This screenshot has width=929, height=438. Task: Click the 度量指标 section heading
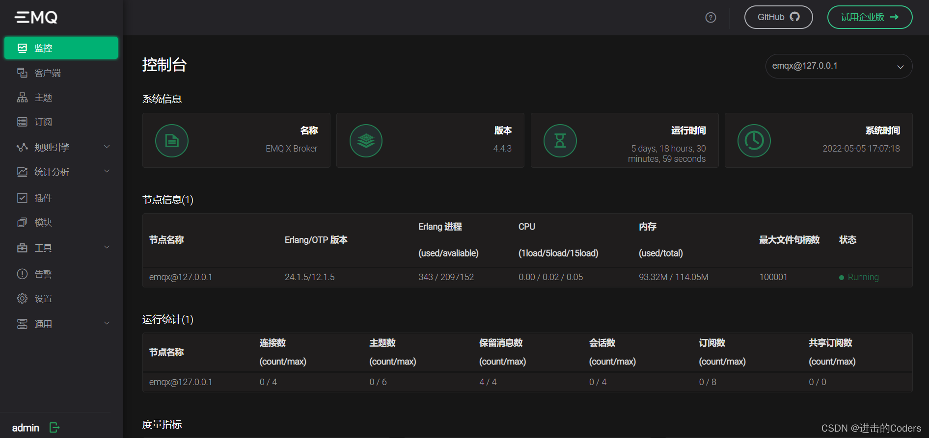(162, 424)
